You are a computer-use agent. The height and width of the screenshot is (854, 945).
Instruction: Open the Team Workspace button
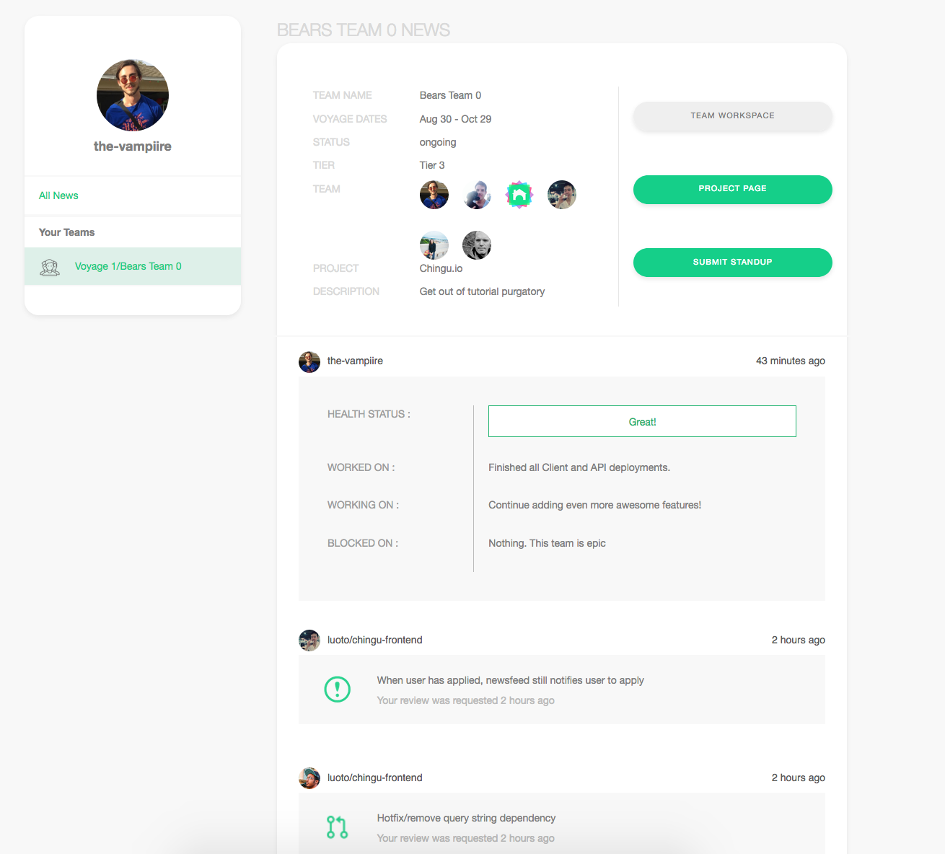point(733,116)
